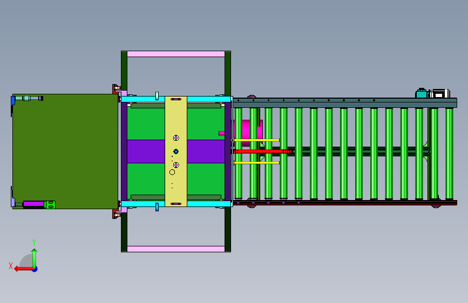Viewport: 468px width, 303px height.
Task: Select the dark green right vertical frame post at top
Action: [228, 73]
